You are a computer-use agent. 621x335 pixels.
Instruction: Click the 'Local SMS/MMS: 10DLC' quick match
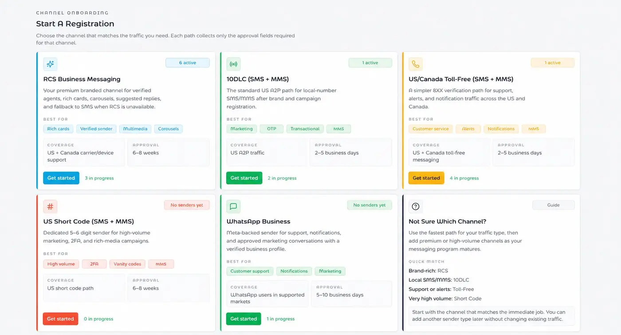[439, 280]
